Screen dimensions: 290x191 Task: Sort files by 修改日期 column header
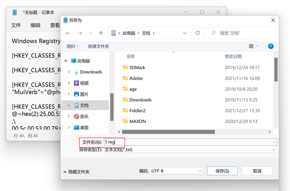click(x=233, y=56)
